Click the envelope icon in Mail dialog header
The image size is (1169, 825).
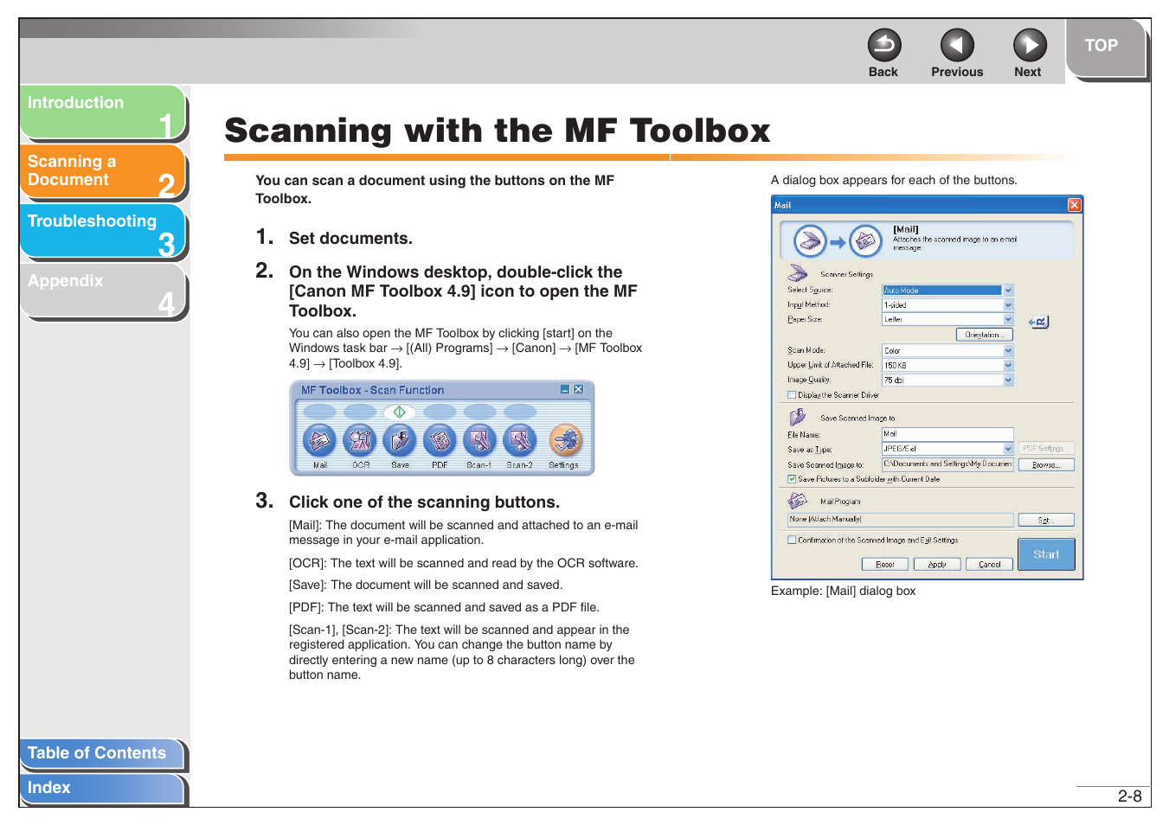(865, 241)
